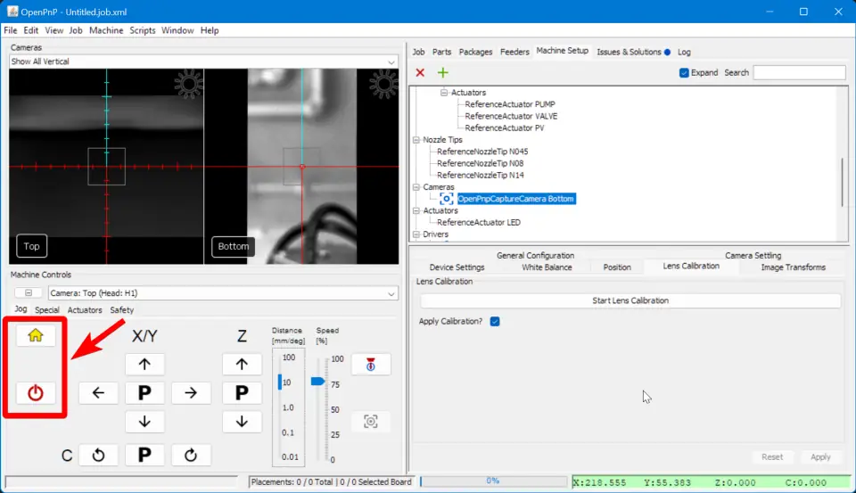Click the red delete X icon
Image resolution: width=856 pixels, height=493 pixels.
click(420, 72)
